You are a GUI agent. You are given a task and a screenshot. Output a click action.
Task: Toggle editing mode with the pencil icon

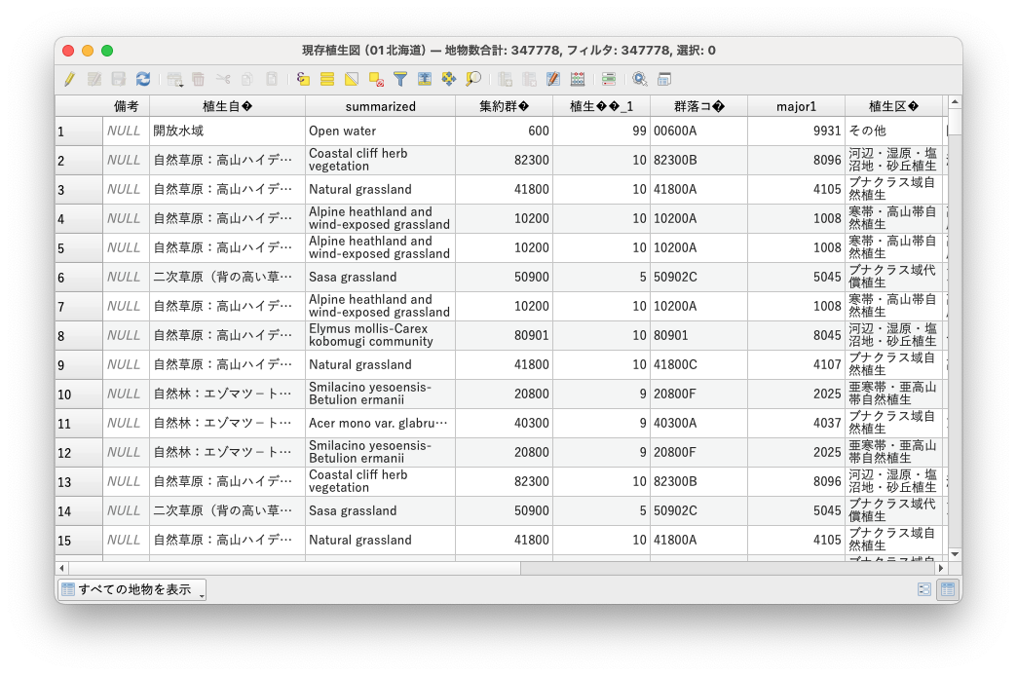(69, 79)
